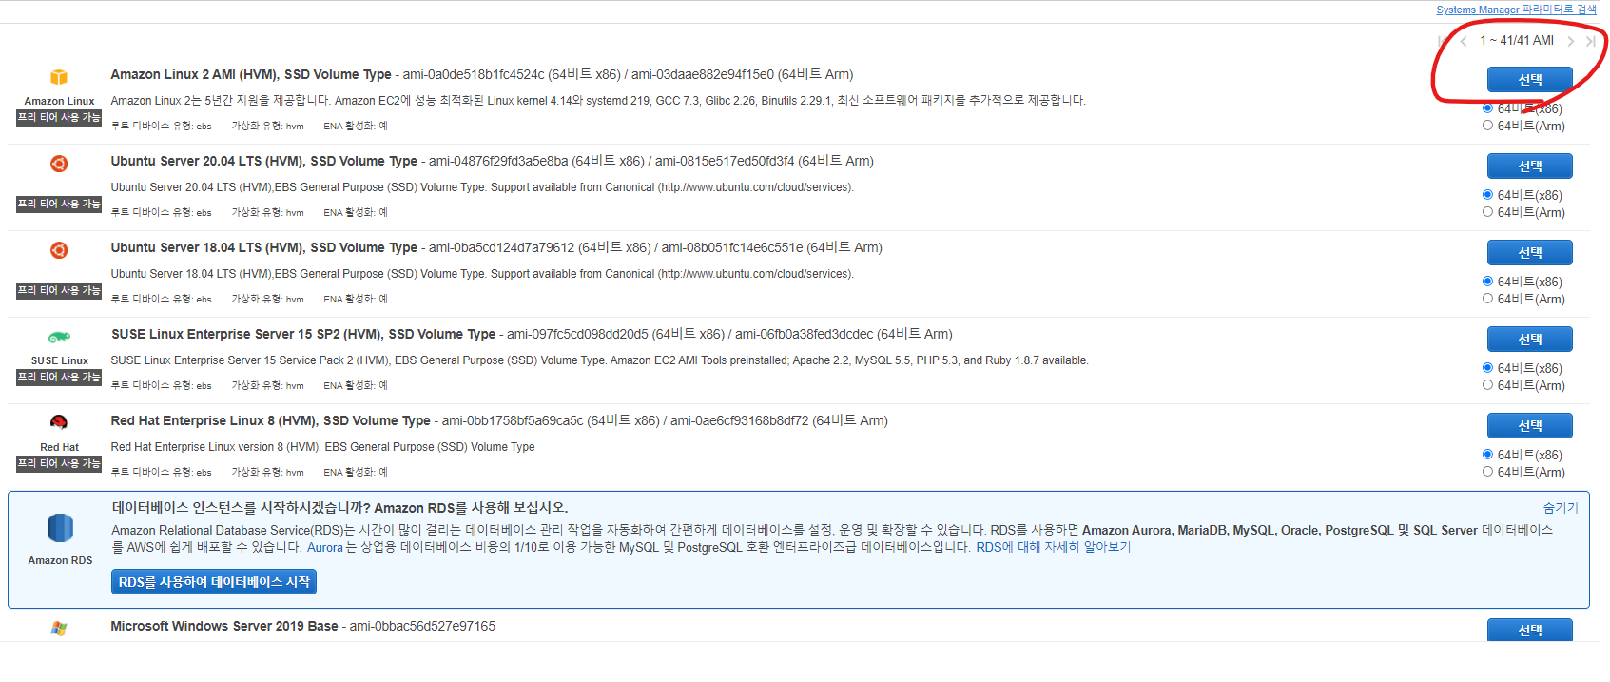
Task: Go to next AMI page arrow
Action: pos(1571,41)
